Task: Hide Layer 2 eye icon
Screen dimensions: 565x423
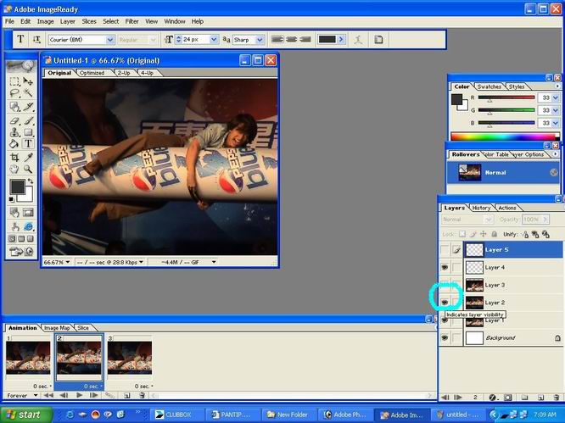Action: (x=445, y=303)
